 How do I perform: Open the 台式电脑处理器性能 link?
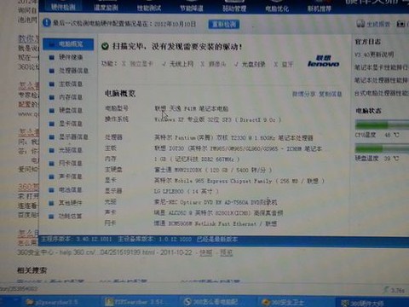(x=382, y=93)
